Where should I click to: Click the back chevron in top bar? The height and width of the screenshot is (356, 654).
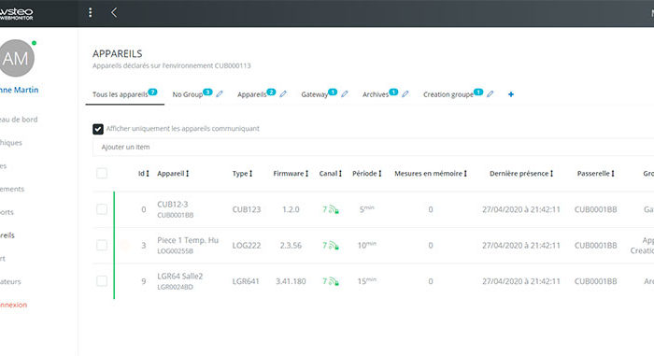click(x=114, y=12)
